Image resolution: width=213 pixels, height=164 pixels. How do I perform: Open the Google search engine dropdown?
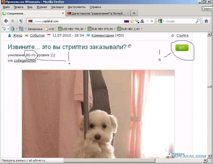[161, 21]
